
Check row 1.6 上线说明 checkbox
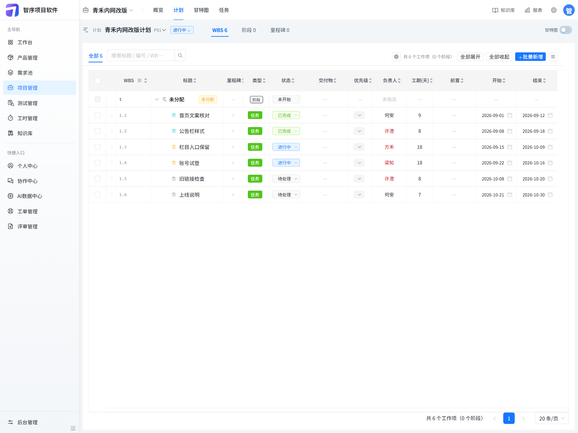(x=98, y=195)
